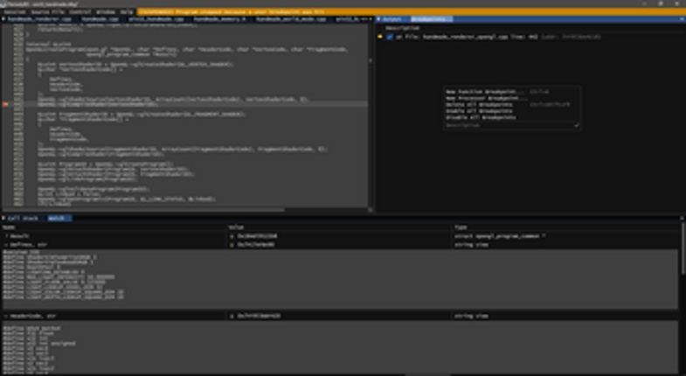Click the refresh icon beside Defines.str value
Viewport: 686px width, 376px height.
coord(230,245)
